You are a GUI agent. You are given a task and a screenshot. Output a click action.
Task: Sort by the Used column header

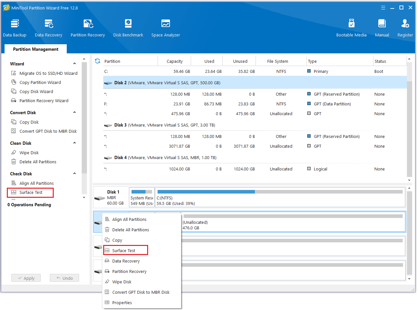pyautogui.click(x=207, y=61)
